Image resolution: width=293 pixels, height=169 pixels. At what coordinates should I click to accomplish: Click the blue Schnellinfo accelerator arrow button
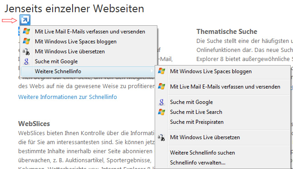(x=25, y=20)
